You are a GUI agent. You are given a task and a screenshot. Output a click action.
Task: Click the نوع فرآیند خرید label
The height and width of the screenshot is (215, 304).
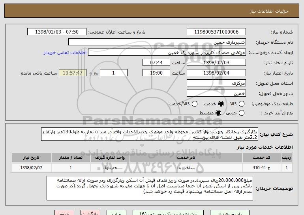[x=277, y=113]
